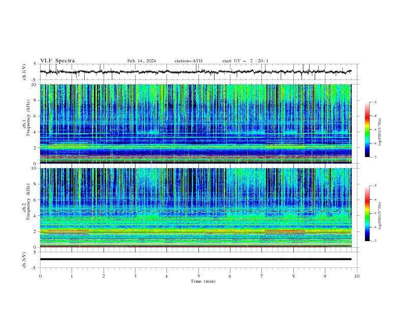
Task: Select the date 'Feb. 14, 2024'
Action: 142,61
